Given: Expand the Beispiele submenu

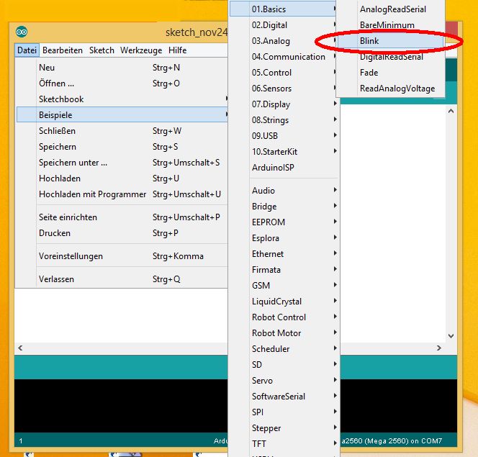Looking at the screenshot, I should click(122, 115).
